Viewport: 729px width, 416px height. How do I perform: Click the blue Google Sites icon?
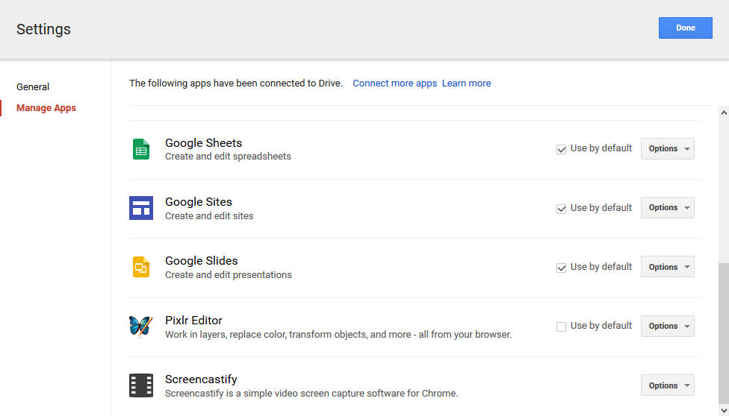pos(141,208)
